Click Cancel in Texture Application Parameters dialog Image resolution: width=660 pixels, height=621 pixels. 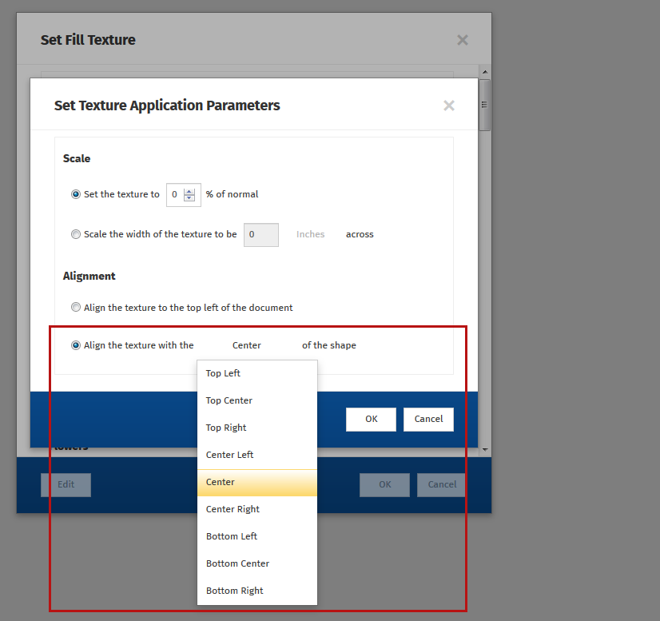[x=428, y=419]
